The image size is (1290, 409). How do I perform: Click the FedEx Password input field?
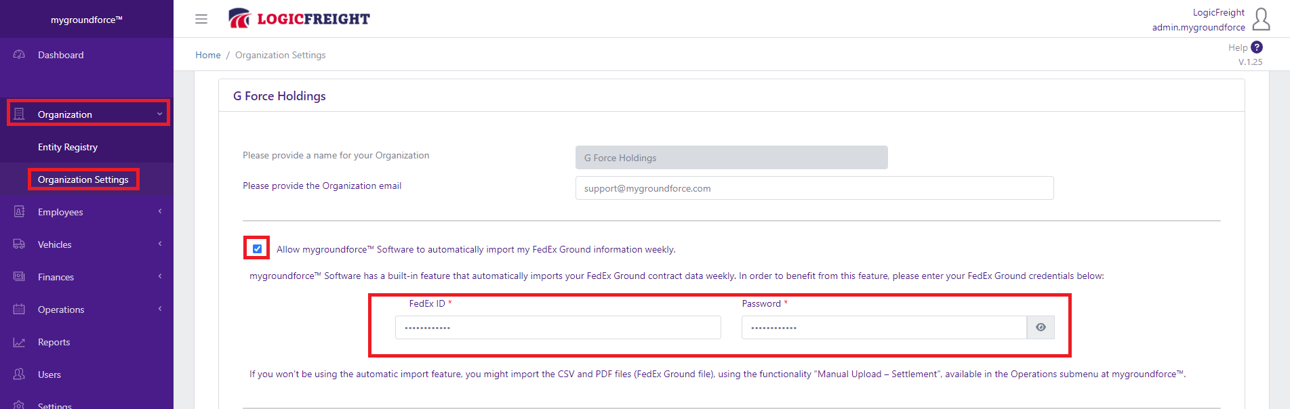click(884, 328)
